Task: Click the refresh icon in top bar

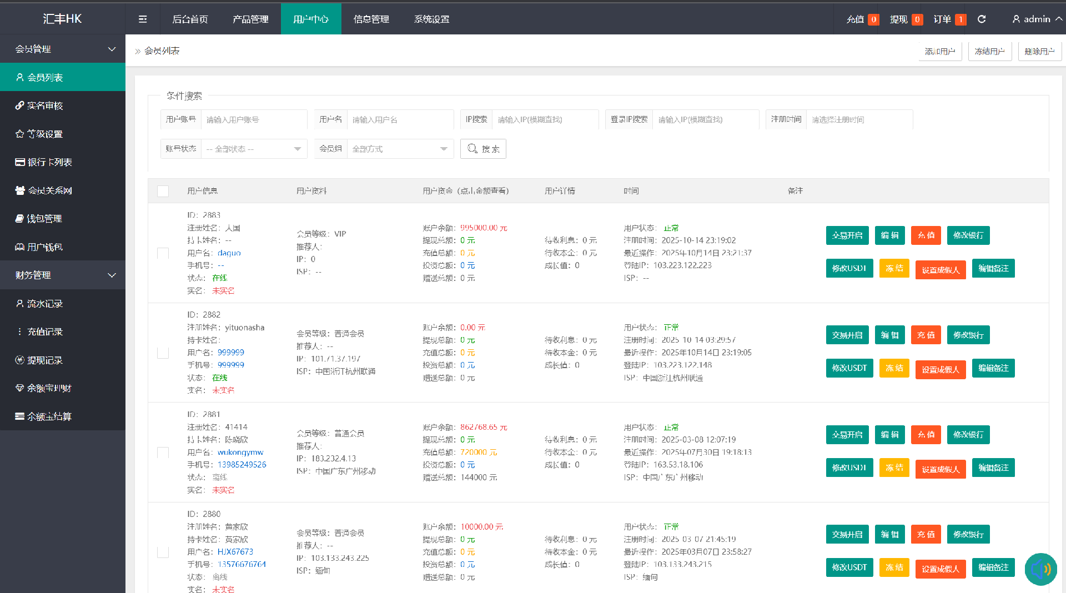Action: (x=982, y=19)
